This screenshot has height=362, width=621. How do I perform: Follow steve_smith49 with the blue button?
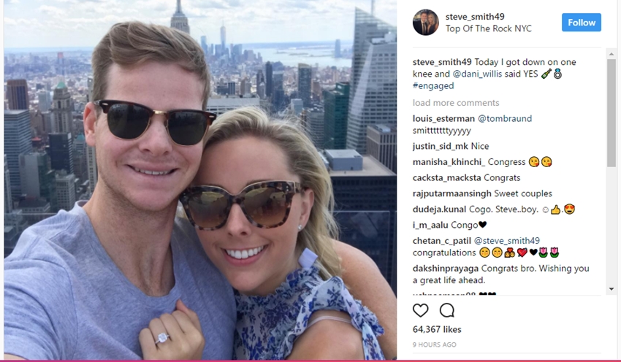coord(581,23)
